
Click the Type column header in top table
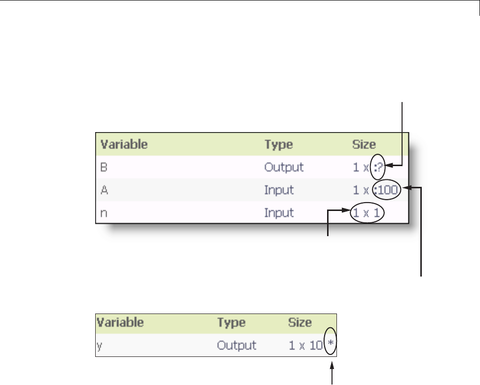click(x=278, y=144)
